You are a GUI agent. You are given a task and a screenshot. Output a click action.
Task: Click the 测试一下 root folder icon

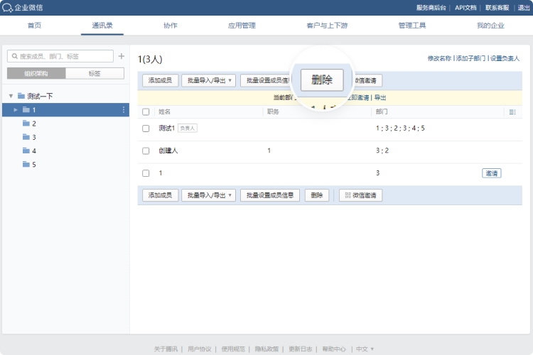[x=21, y=96]
